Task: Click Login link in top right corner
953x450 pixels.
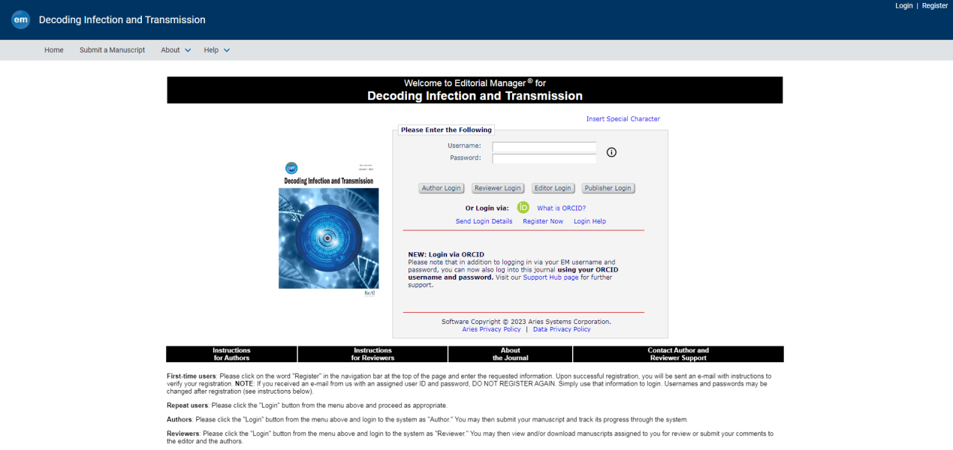Action: [x=904, y=6]
